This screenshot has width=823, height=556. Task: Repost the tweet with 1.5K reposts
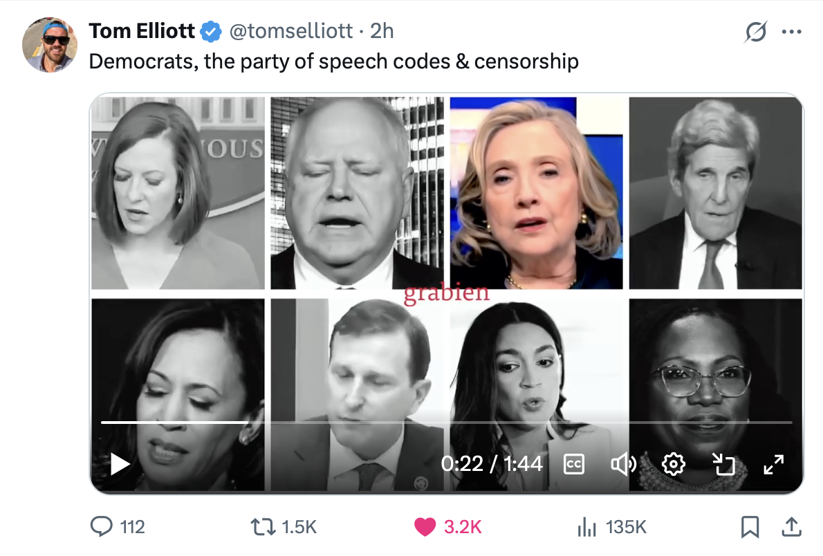coord(284,526)
